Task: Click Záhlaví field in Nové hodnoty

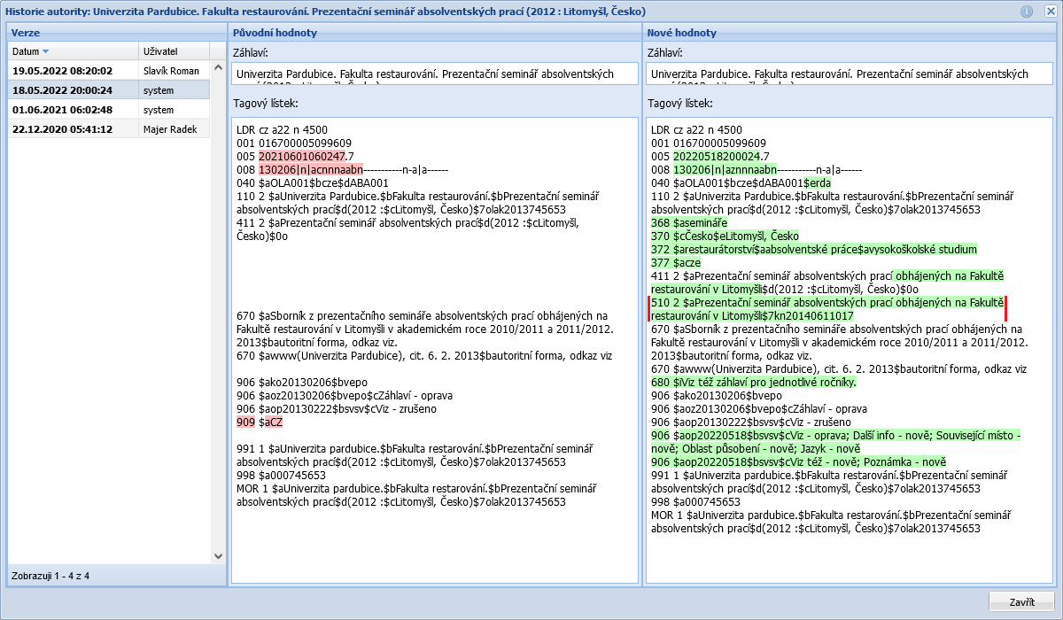Action: click(849, 74)
